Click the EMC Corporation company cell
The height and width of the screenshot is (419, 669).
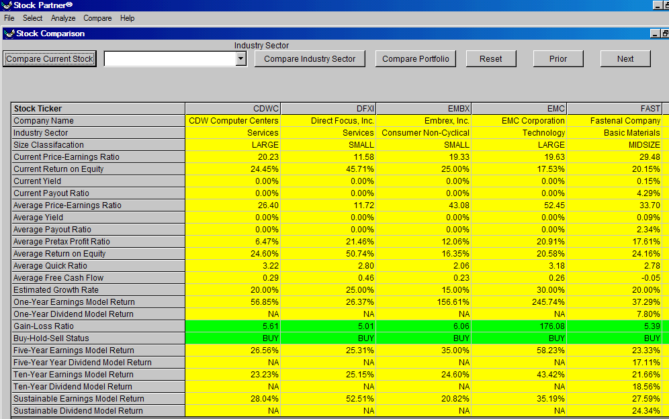[x=519, y=121]
